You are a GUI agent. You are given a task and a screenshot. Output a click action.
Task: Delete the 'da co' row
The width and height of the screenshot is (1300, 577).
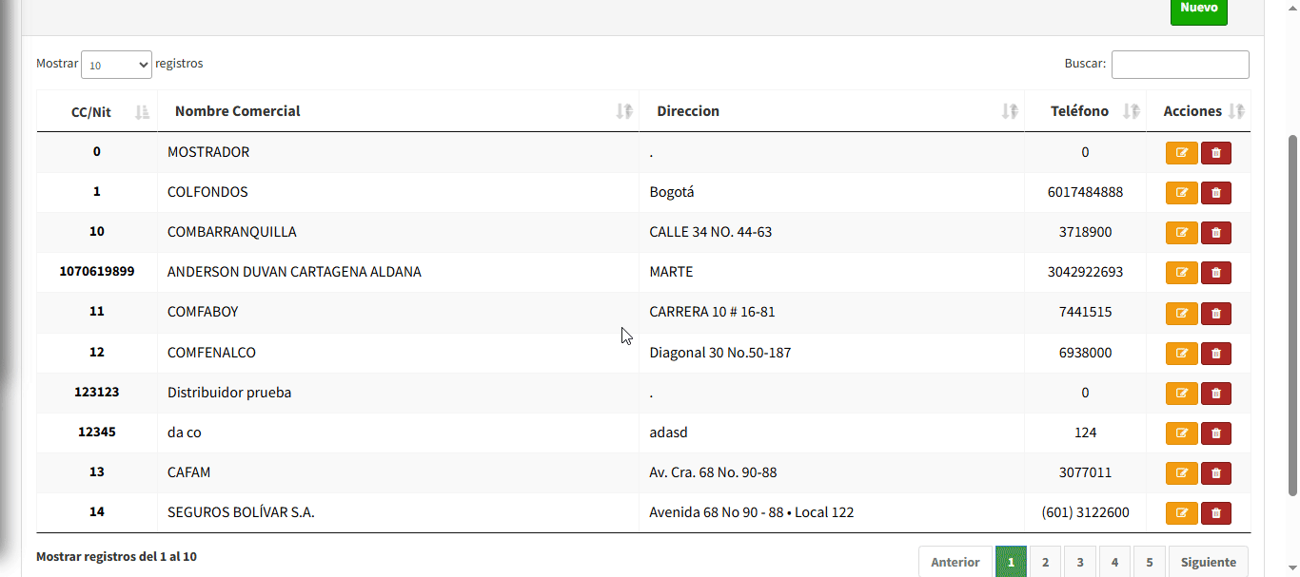point(1215,433)
